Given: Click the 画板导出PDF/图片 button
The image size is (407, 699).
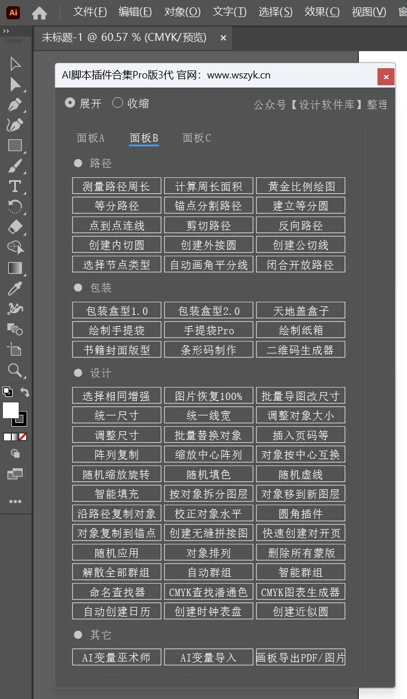Looking at the screenshot, I should pyautogui.click(x=300, y=658).
